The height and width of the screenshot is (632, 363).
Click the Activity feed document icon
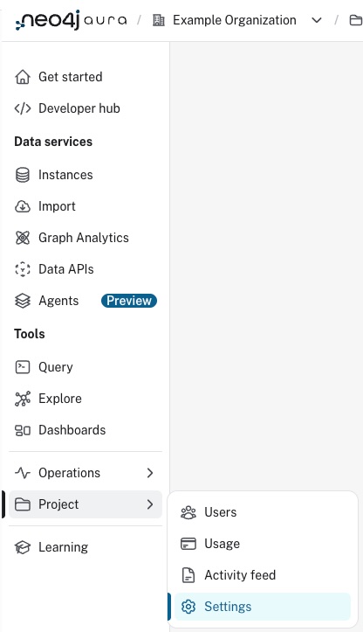pos(188,575)
